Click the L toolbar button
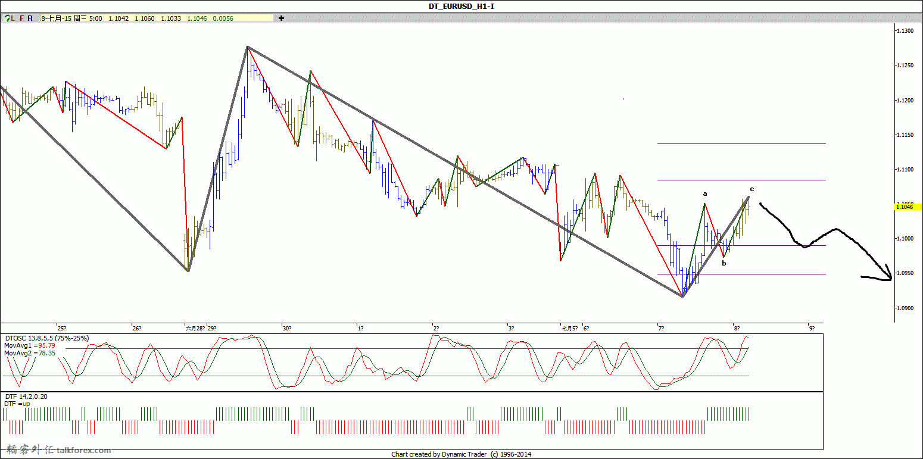 point(13,18)
